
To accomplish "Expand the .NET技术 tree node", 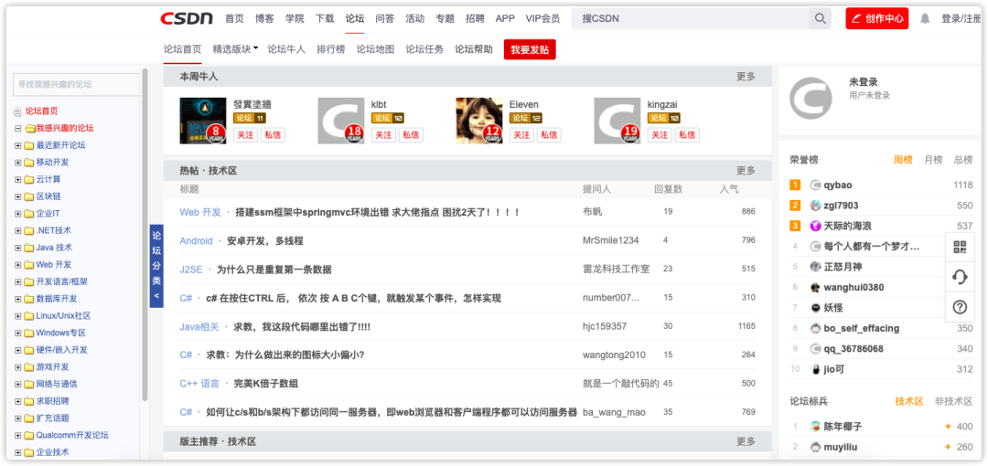I will [x=17, y=230].
